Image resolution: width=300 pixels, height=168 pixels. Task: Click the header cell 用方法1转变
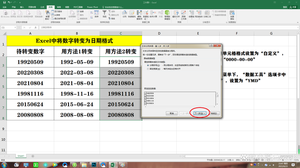[77, 51]
